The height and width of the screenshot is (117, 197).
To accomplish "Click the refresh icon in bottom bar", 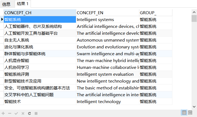I will point(30,113).
